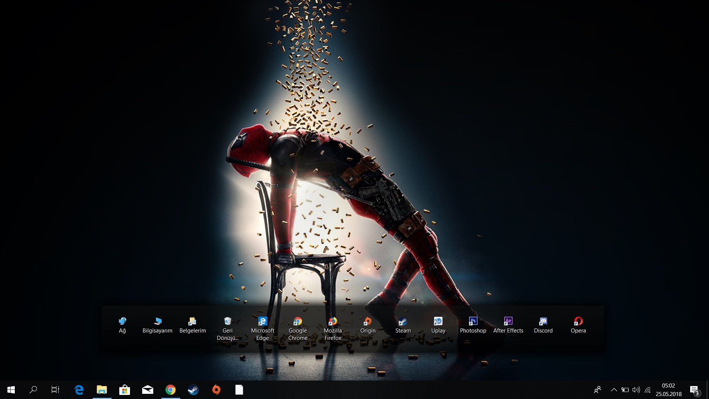Open the Action Center notifications icon
The height and width of the screenshot is (399, 709).
click(694, 390)
